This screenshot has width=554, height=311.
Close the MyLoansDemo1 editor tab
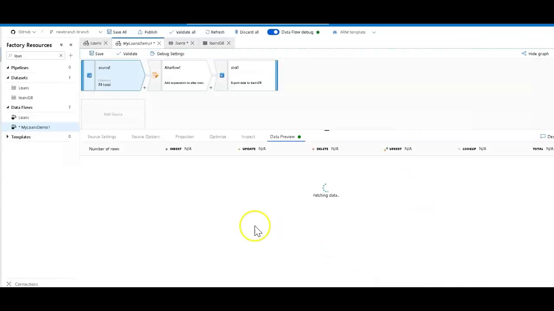159,43
